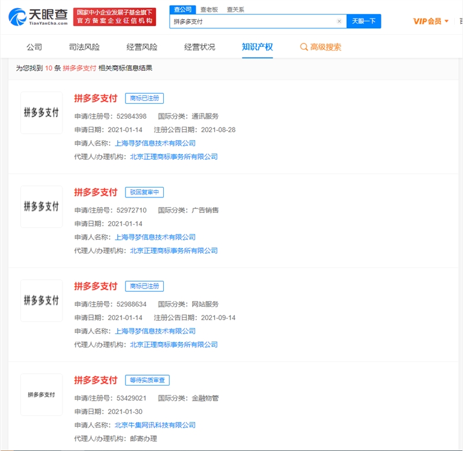
Task: Click the 驳回复审中 status tag
Action: click(x=144, y=192)
